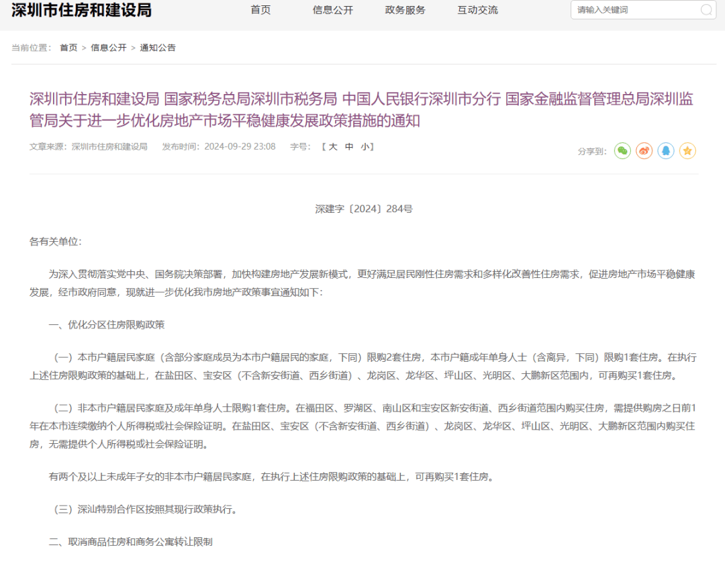
Task: Set font size to 中
Action: [349, 146]
